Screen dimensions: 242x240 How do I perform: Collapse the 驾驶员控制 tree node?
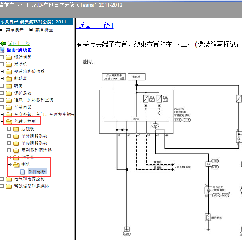[x=1, y=121]
